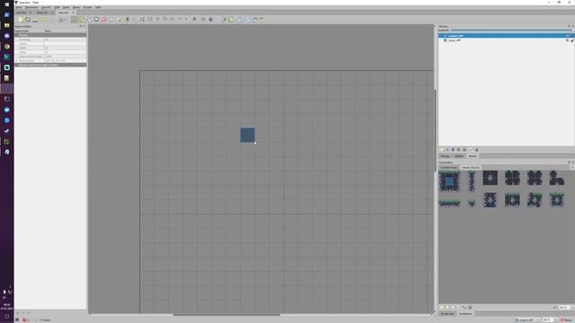Screen dimensions: 575x323
Task: Toggle the green Terrain Brush tool
Action: (82, 20)
